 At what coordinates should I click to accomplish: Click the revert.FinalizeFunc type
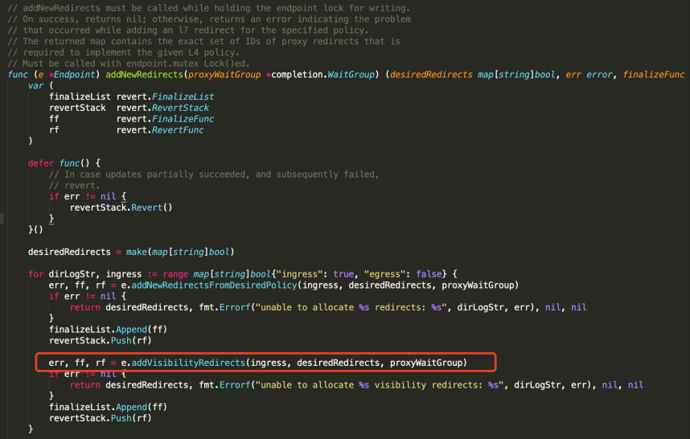165,119
